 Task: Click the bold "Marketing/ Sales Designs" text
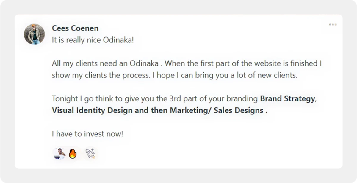pyautogui.click(x=217, y=110)
